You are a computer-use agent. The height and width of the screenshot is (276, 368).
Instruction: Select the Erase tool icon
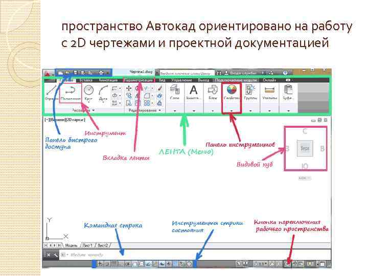pos(160,88)
